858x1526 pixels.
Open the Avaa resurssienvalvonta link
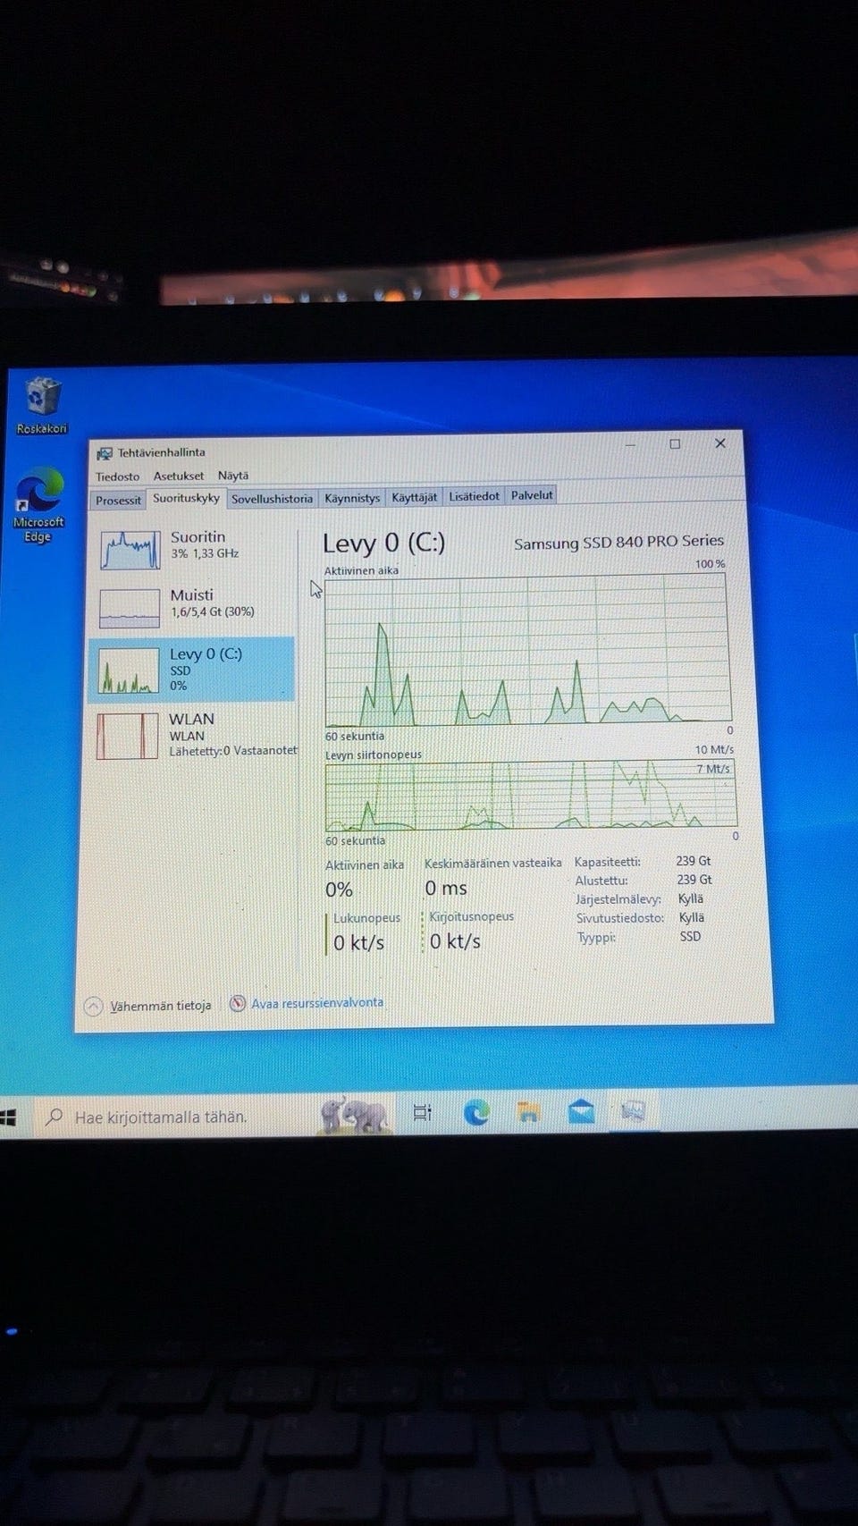click(x=317, y=1003)
